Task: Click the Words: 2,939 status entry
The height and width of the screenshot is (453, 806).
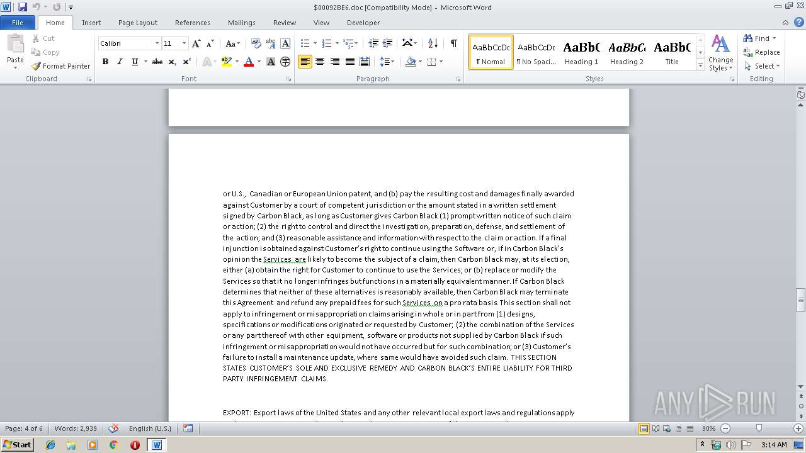Action: pyautogui.click(x=76, y=428)
